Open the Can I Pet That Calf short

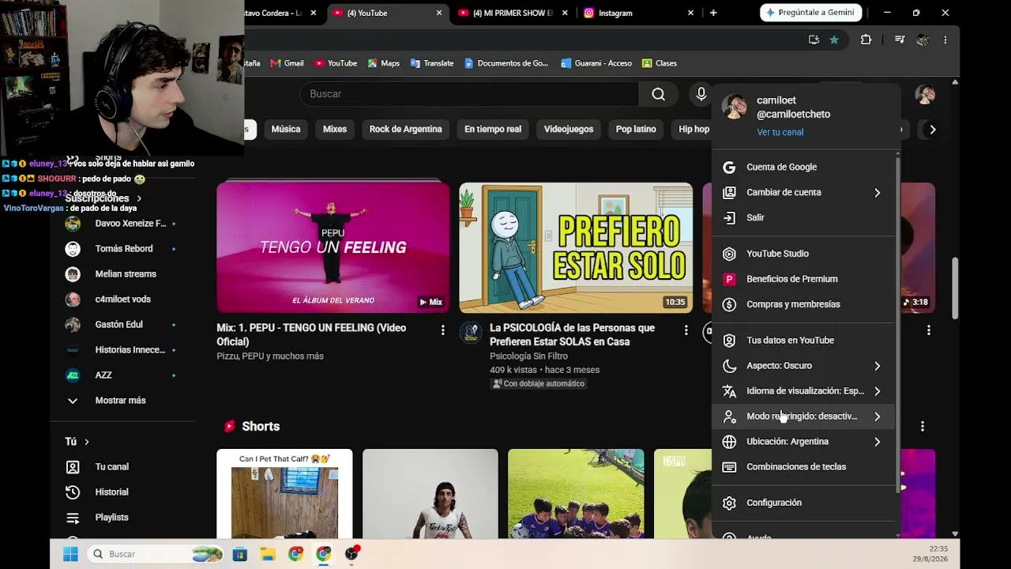[284, 494]
